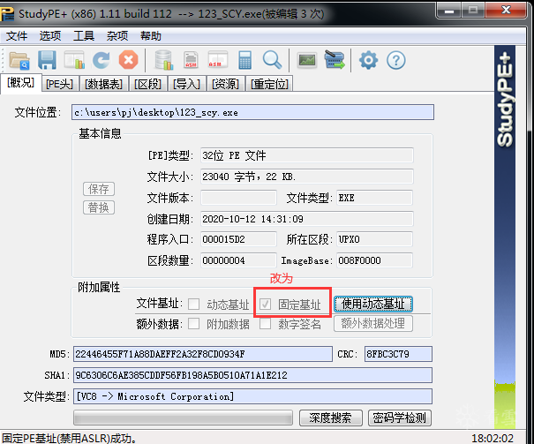Open the database chart toolbar icon
The width and height of the screenshot is (534, 444).
(164, 60)
